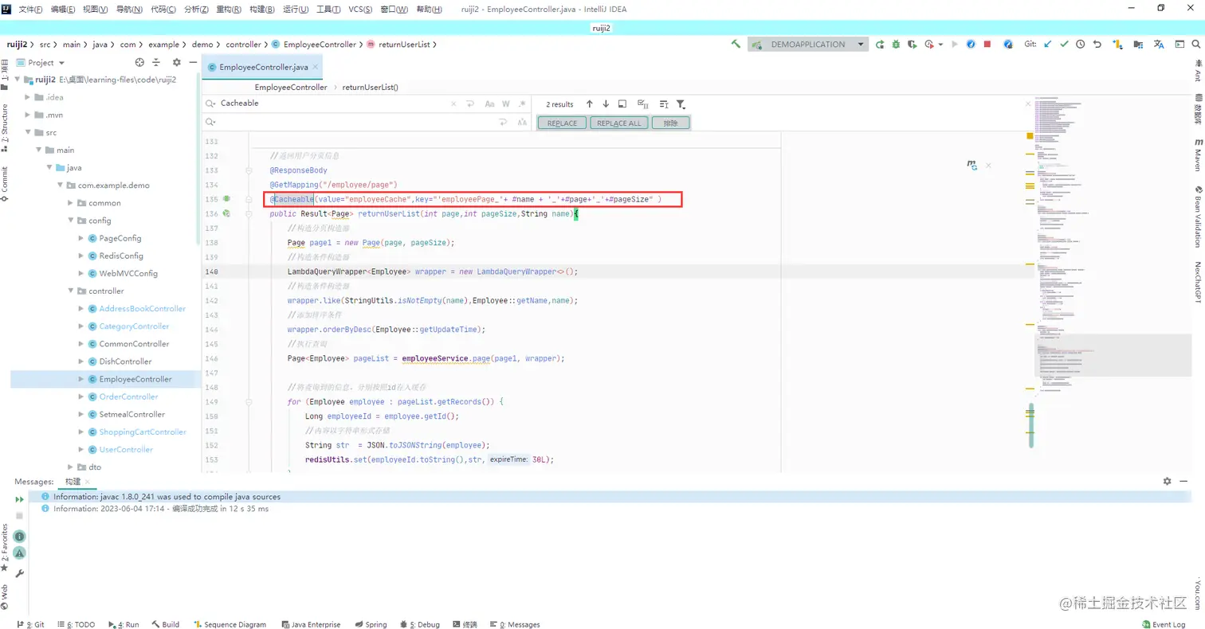Open the Sequence Diagram tool window

pos(230,625)
